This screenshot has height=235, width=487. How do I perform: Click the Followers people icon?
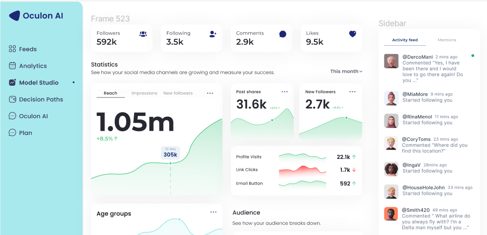coord(143,34)
